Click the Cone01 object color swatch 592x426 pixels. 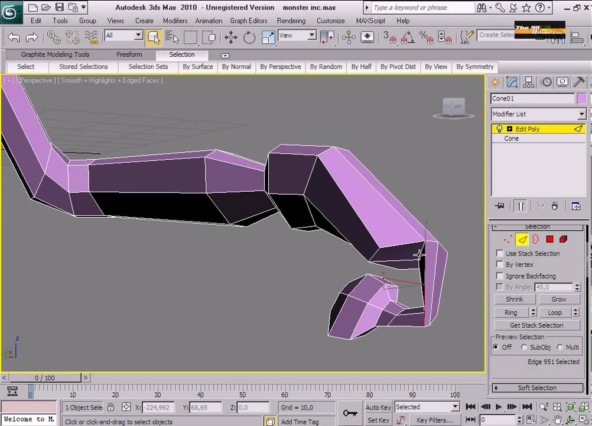point(581,99)
